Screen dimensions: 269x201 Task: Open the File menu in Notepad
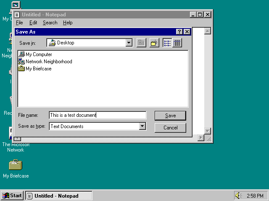click(x=19, y=23)
